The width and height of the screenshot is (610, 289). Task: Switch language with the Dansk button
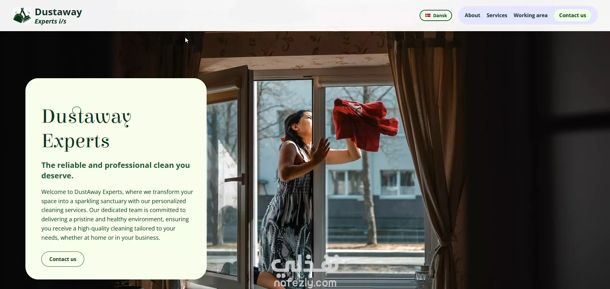[x=435, y=15]
